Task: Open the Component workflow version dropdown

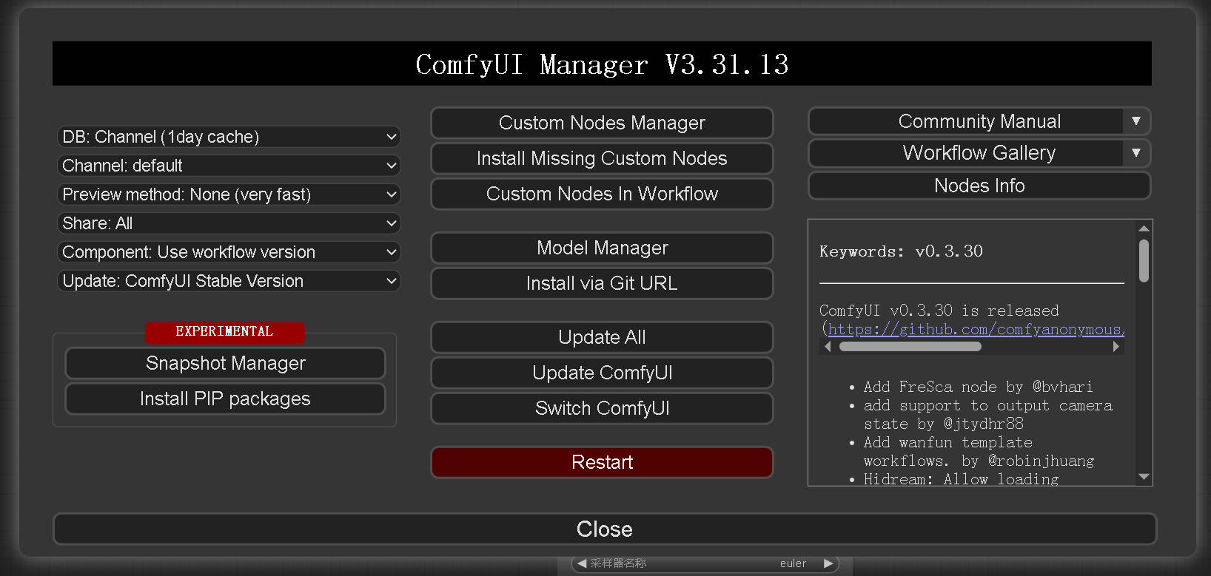Action: pyautogui.click(x=229, y=252)
